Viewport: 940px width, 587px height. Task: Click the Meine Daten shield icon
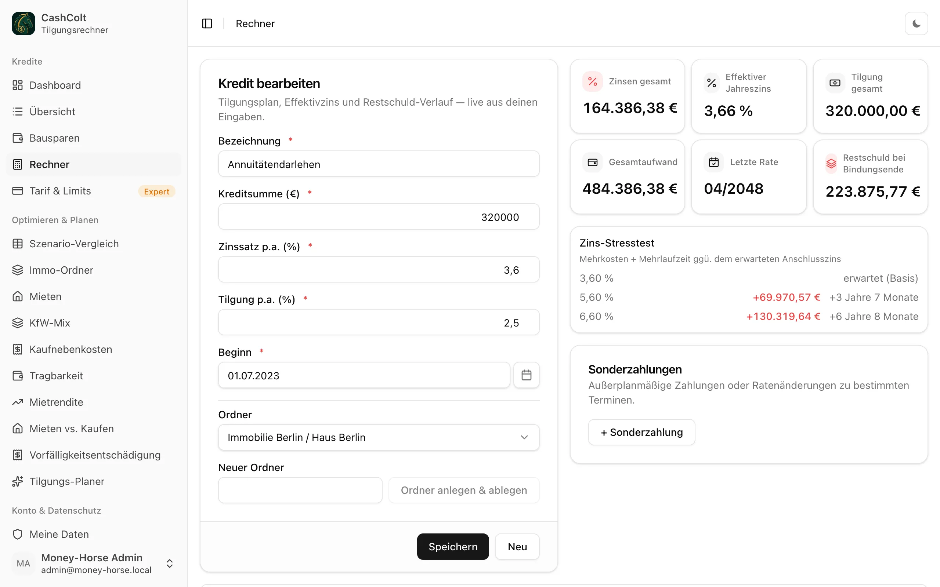coord(18,534)
